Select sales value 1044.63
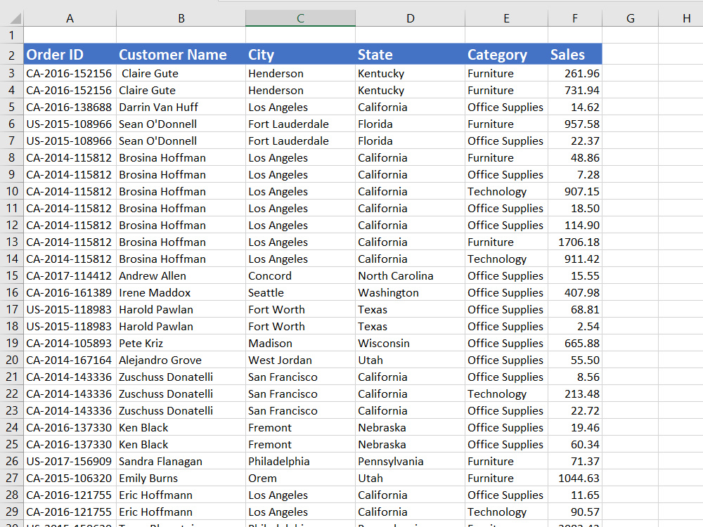This screenshot has height=527, width=703. [x=575, y=479]
